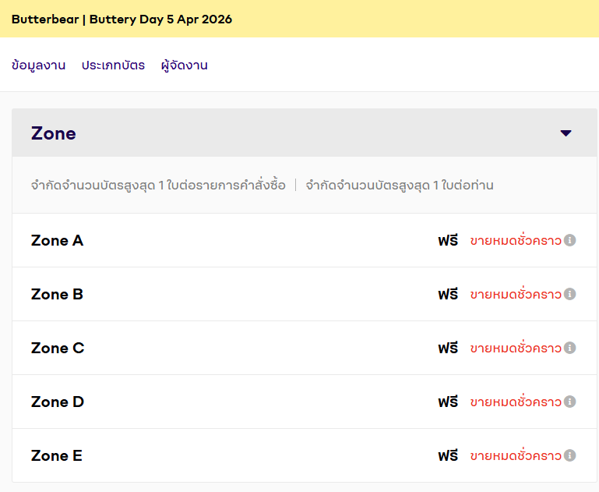Open the info icon for Zone A
The image size is (599, 492).
(569, 240)
